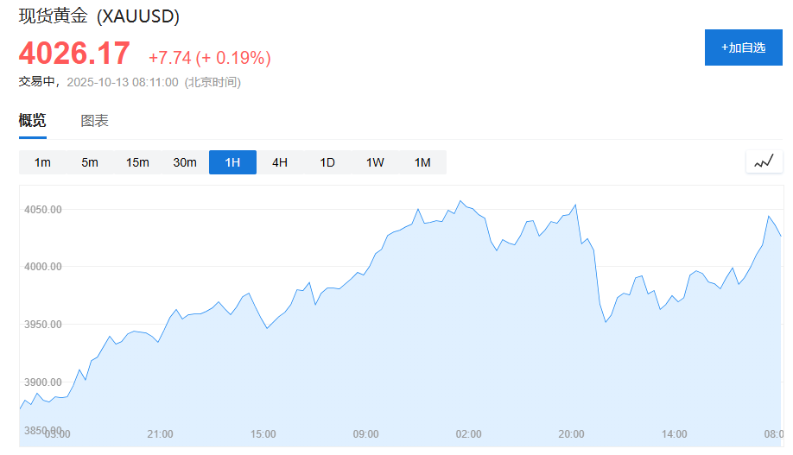Click the 20:00 label on time axis
The image size is (793, 455).
pos(572,433)
